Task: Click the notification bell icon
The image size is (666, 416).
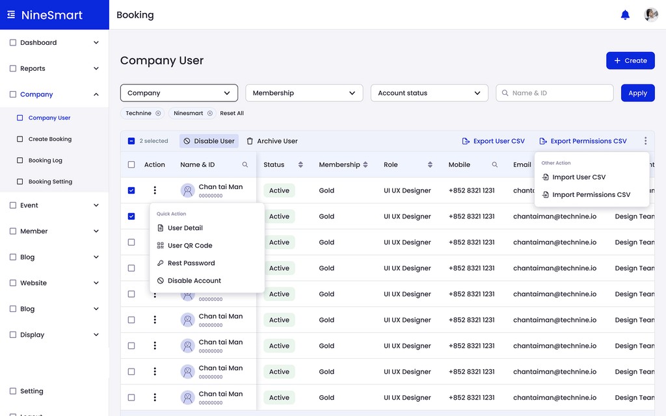Action: 625,15
